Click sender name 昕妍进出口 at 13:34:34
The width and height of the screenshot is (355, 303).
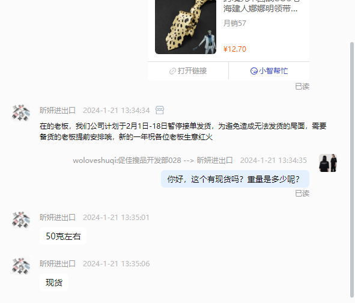58,111
